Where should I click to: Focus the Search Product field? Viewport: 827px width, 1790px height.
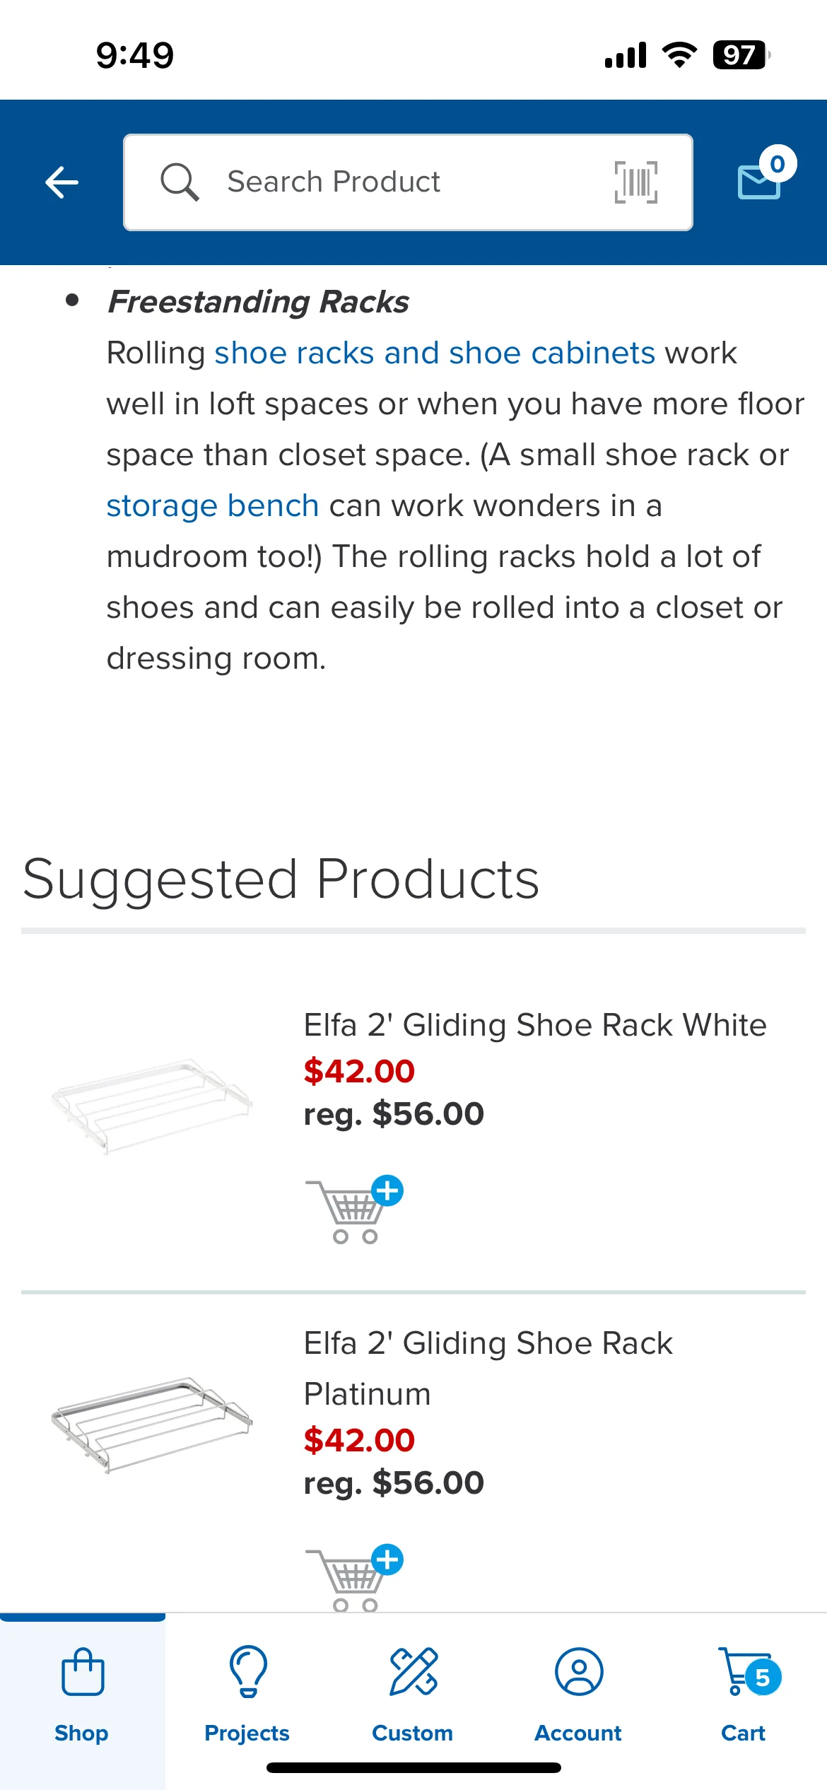click(408, 182)
